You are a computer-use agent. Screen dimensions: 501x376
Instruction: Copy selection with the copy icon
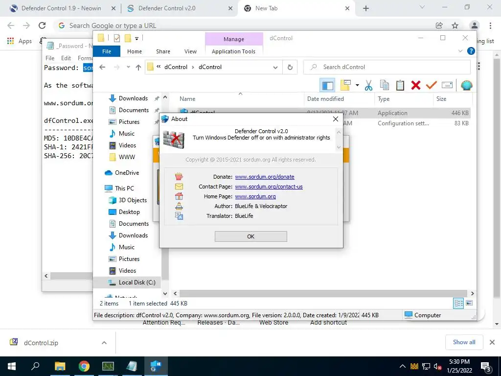385,85
